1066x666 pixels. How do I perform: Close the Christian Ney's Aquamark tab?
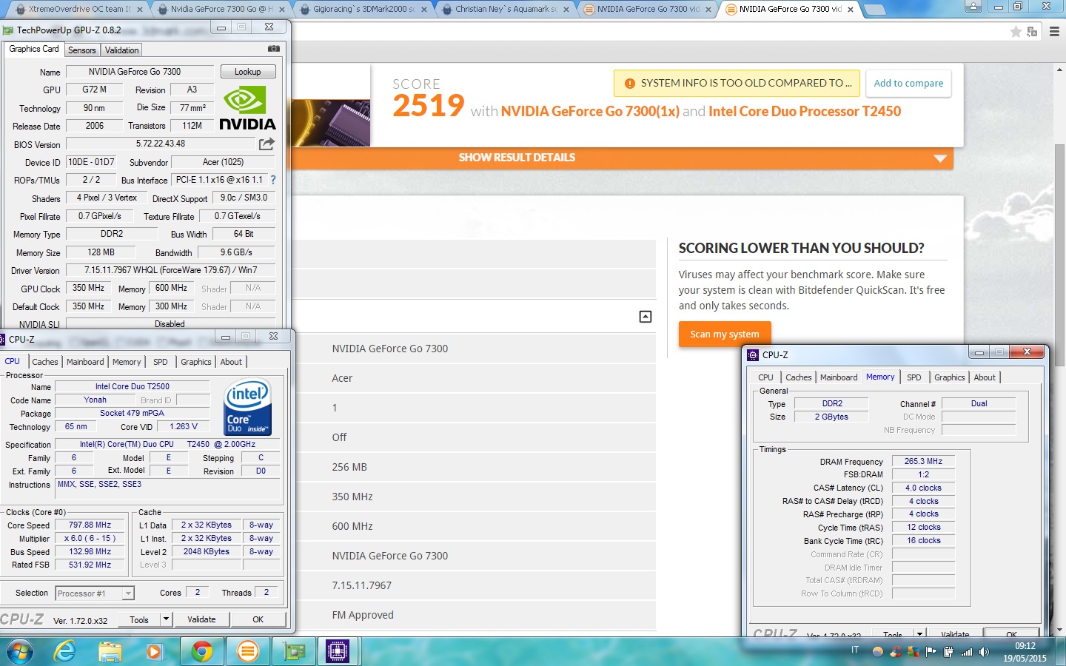click(x=566, y=10)
